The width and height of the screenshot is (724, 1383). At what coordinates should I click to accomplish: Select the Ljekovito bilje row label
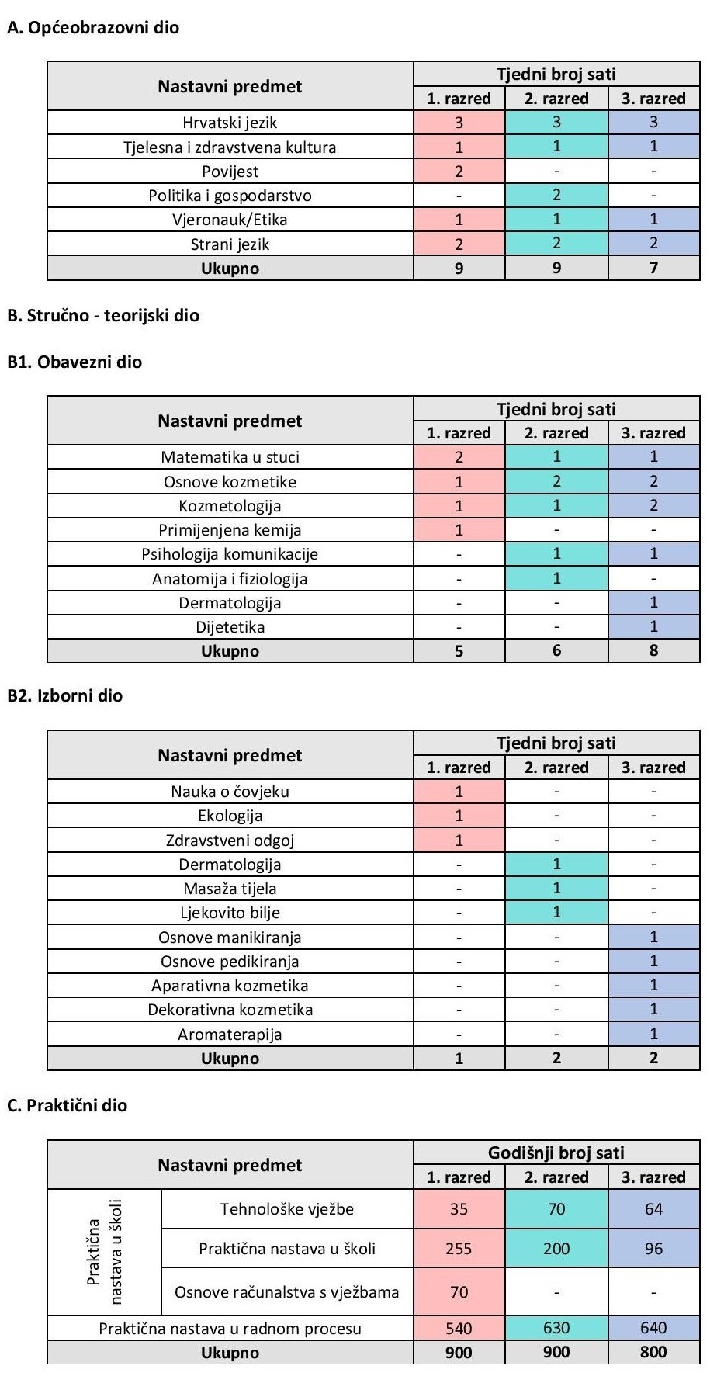(230, 913)
